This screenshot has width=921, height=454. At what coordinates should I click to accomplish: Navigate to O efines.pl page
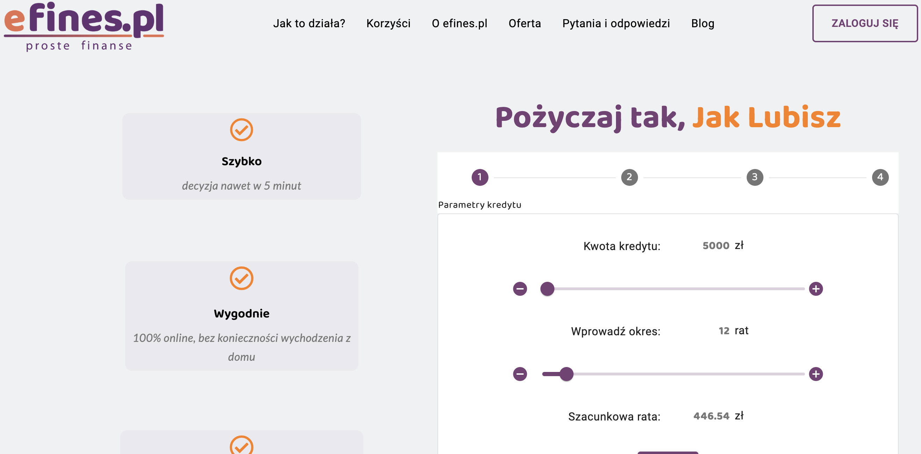click(459, 24)
